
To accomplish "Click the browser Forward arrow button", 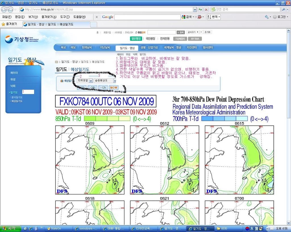I will coord(10,9).
